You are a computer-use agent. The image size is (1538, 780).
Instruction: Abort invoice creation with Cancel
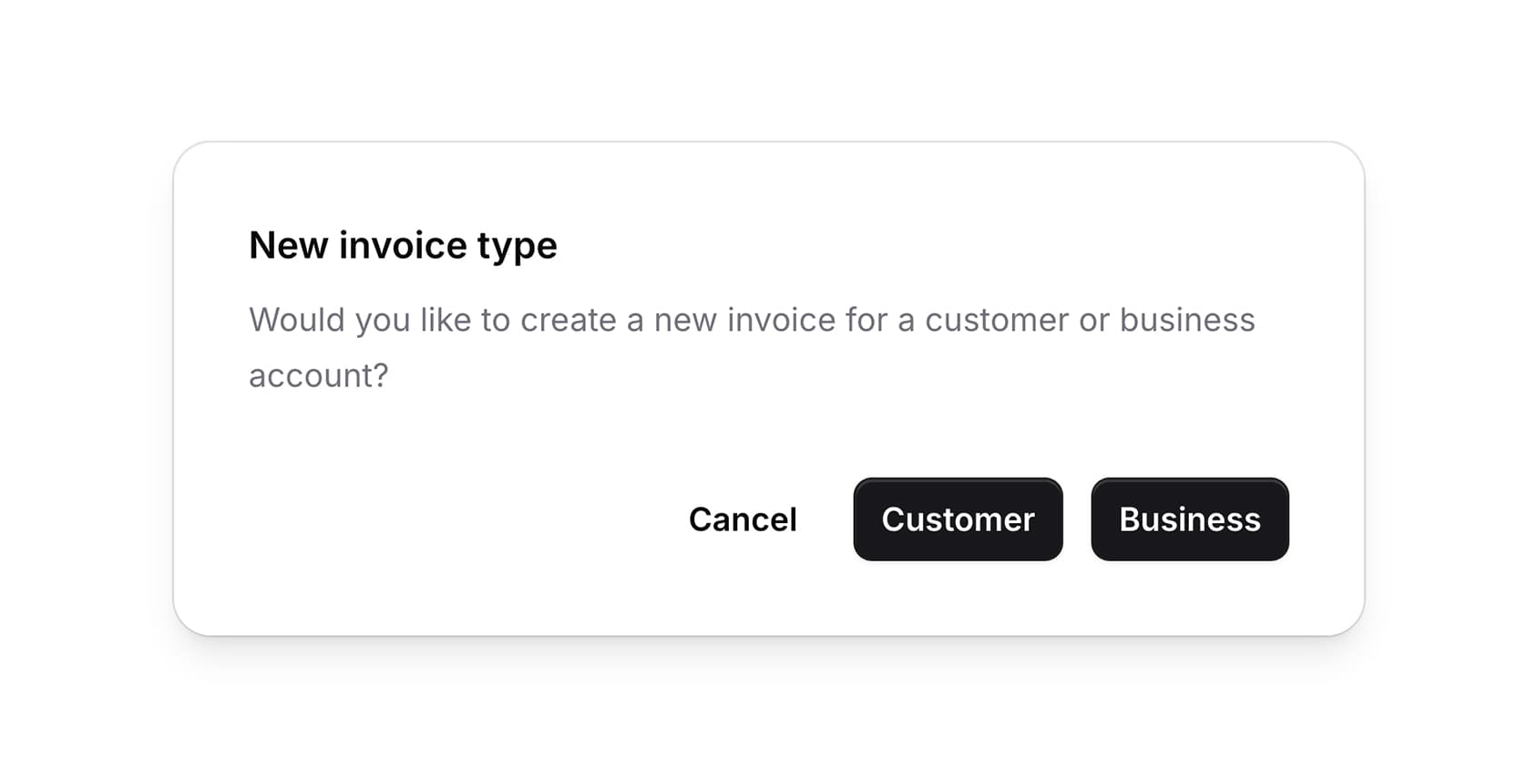point(743,519)
